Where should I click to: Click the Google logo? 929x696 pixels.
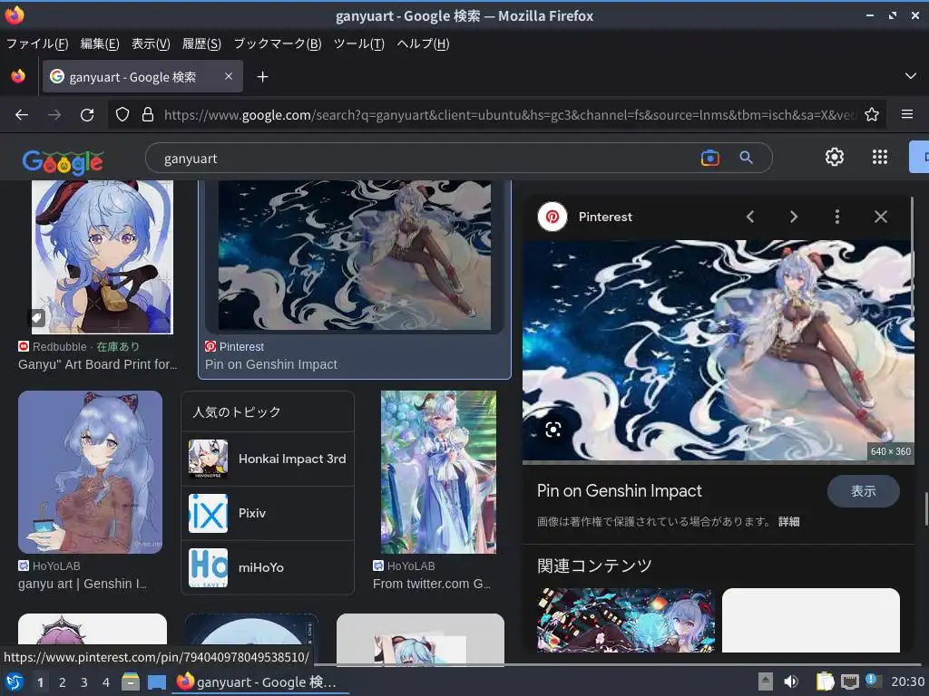[x=63, y=161]
